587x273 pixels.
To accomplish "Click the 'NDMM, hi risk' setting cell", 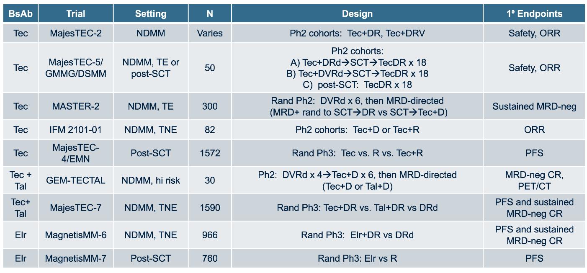I will click(x=151, y=180).
